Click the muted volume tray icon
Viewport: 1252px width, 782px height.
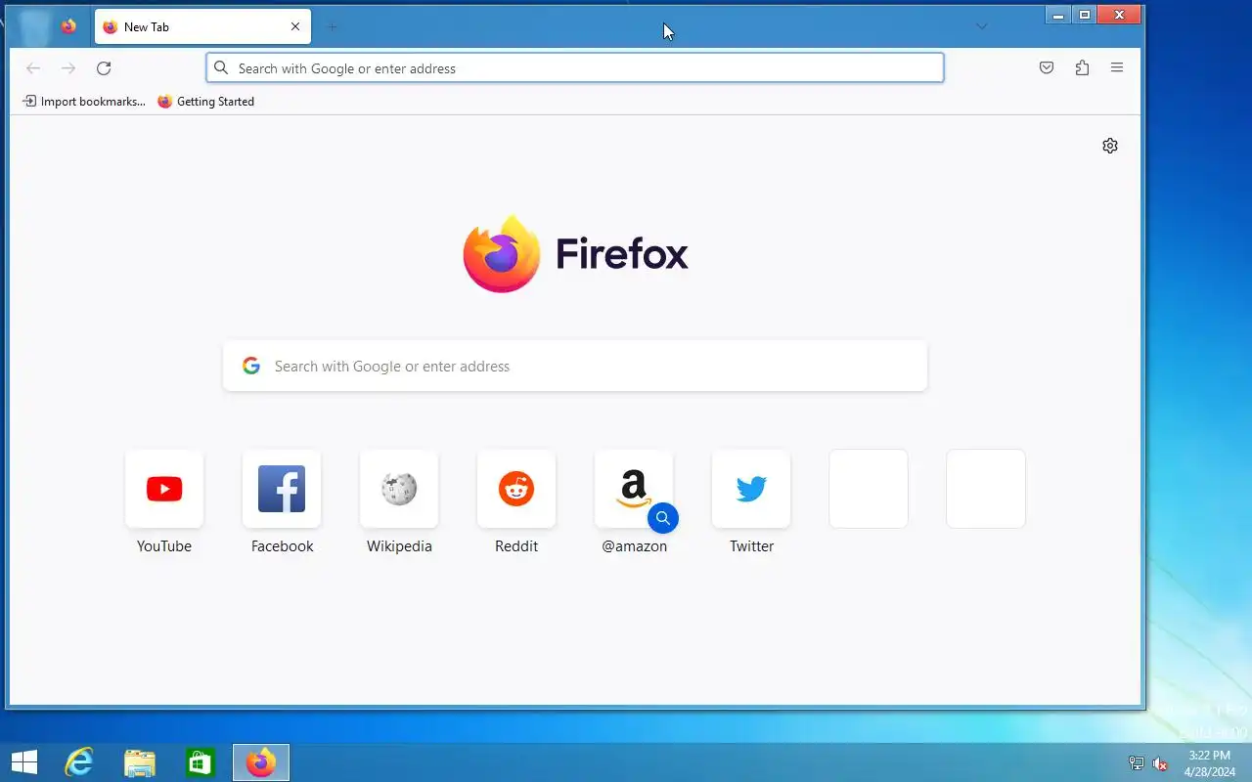click(1160, 763)
